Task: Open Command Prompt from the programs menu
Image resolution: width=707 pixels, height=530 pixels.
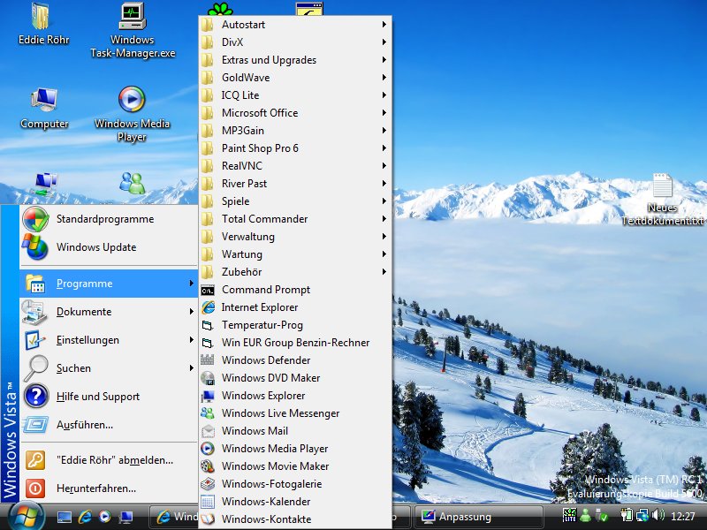Action: click(x=265, y=290)
